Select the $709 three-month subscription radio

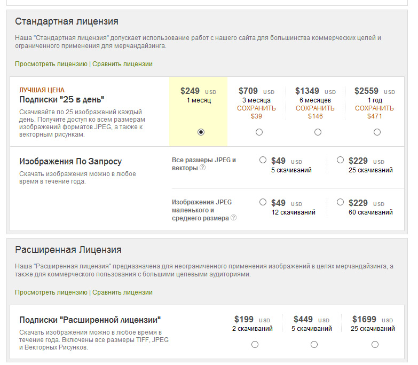[x=259, y=132]
